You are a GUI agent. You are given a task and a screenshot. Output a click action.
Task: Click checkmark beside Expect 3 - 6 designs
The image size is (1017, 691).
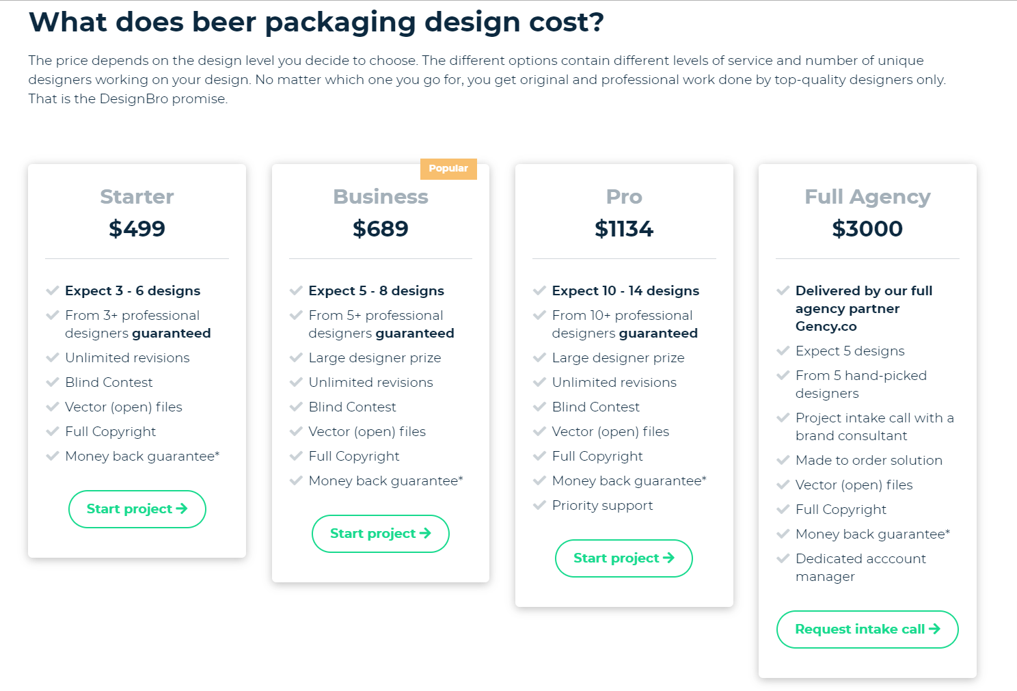pos(53,290)
